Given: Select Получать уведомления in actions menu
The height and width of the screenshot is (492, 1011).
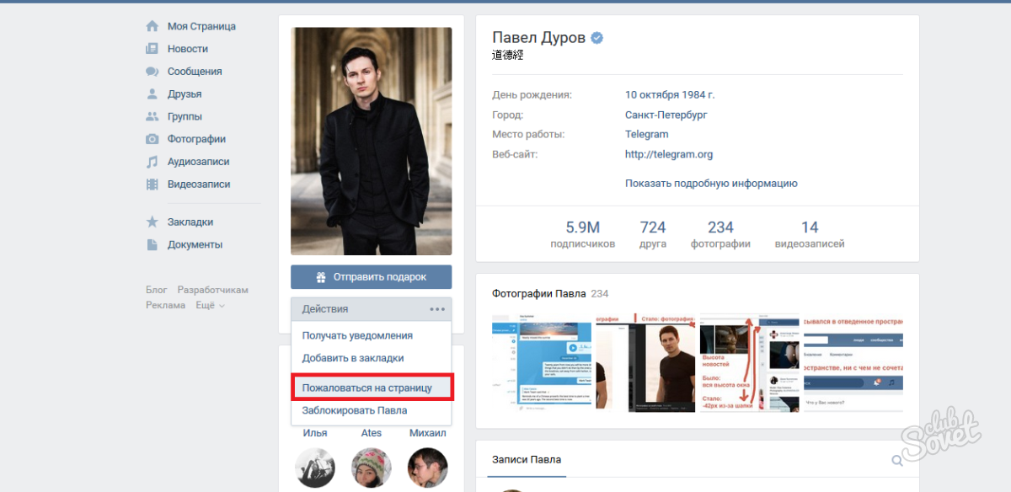Looking at the screenshot, I should coord(357,335).
